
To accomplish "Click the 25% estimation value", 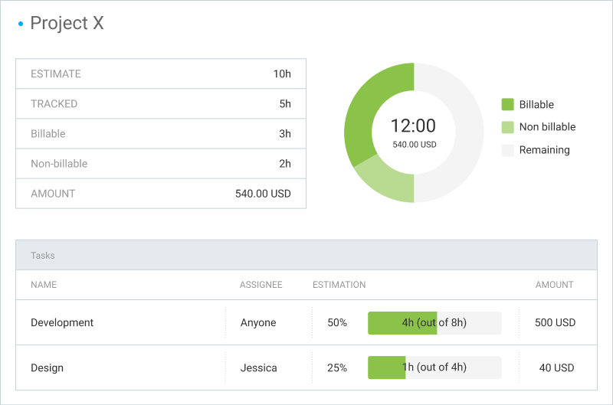I will [x=337, y=368].
